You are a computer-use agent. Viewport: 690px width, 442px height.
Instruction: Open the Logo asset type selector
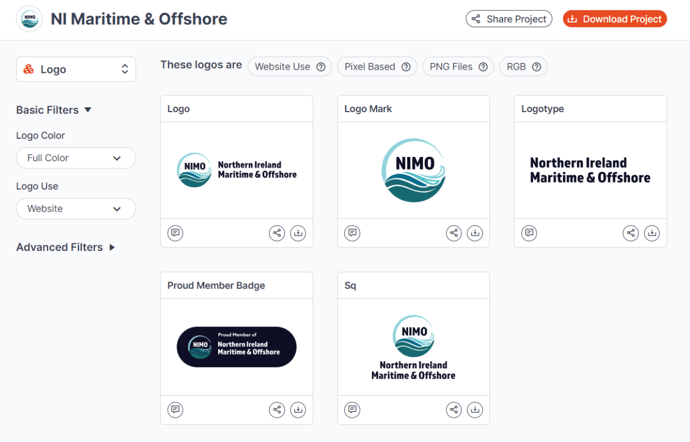tap(76, 69)
